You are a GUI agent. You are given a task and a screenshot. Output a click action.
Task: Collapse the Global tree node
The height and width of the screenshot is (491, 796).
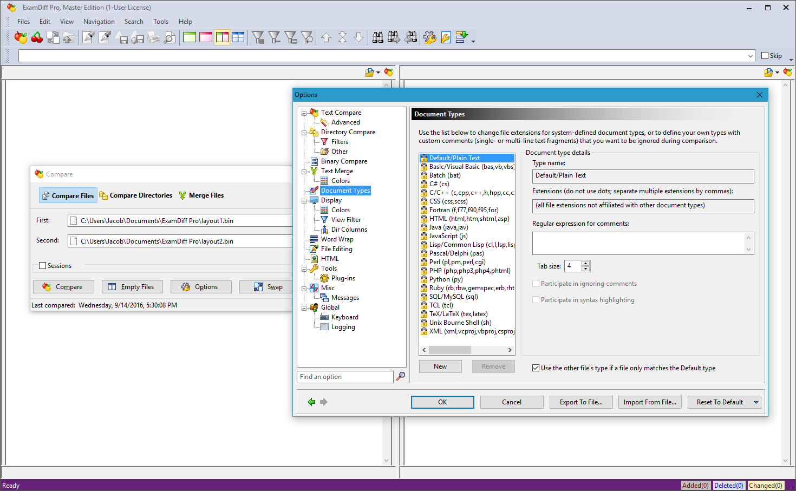(304, 308)
